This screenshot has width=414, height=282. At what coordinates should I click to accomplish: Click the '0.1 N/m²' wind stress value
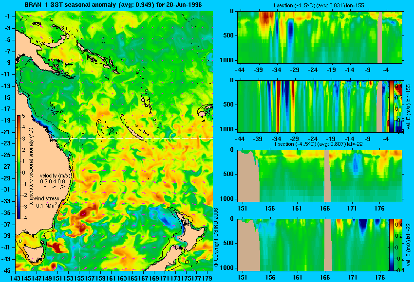(46, 205)
